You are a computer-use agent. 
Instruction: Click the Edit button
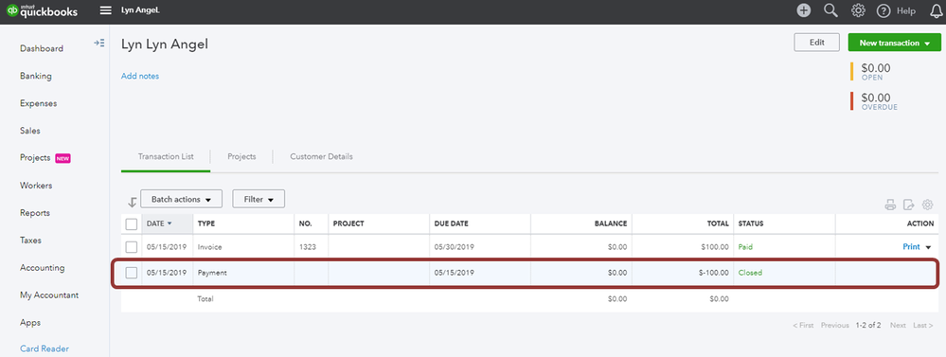pos(817,43)
